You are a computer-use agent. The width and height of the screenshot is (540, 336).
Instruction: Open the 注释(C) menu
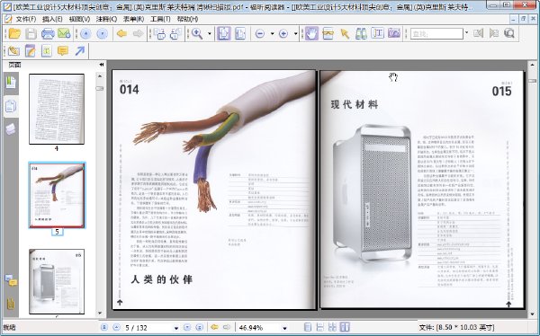[x=106, y=19]
